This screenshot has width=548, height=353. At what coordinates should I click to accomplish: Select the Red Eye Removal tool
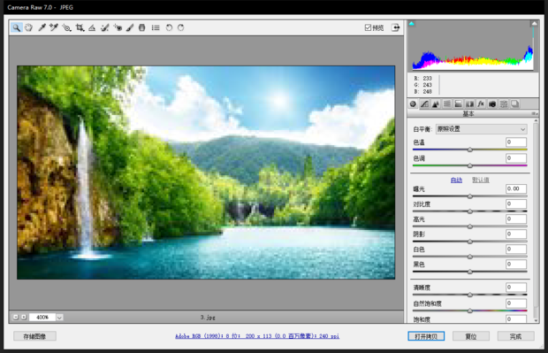pos(118,27)
